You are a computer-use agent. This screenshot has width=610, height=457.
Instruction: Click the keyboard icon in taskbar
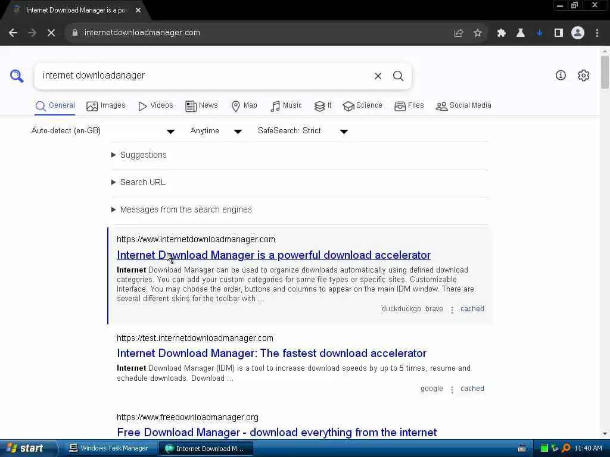[522, 449]
